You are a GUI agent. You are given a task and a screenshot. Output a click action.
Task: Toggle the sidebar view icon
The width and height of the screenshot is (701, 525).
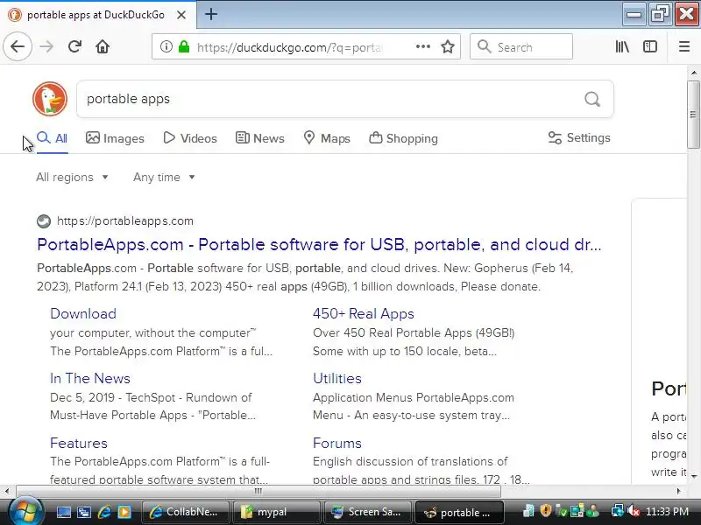pyautogui.click(x=650, y=46)
